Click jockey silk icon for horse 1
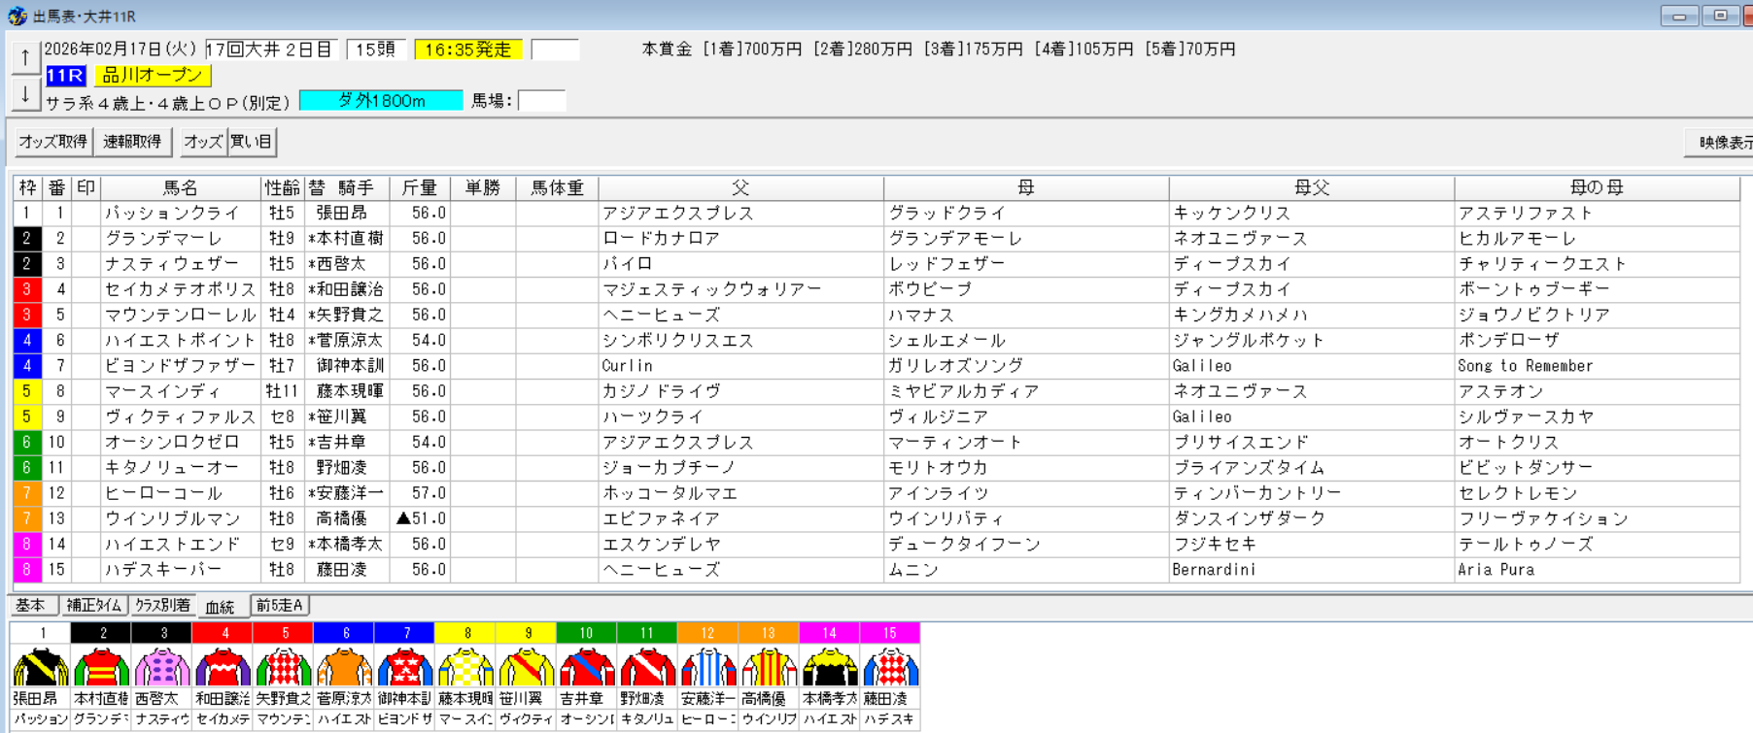The height and width of the screenshot is (733, 1753). [x=41, y=668]
